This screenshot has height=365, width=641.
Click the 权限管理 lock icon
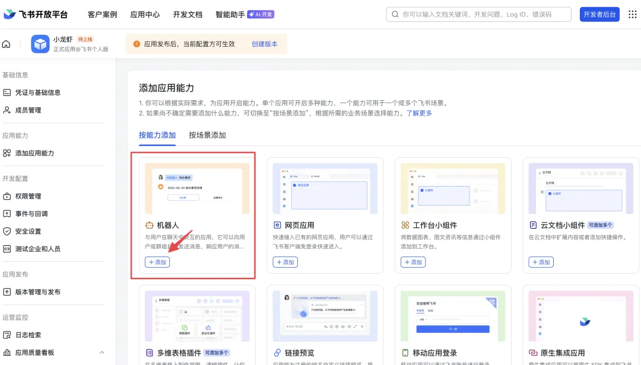pyautogui.click(x=7, y=196)
